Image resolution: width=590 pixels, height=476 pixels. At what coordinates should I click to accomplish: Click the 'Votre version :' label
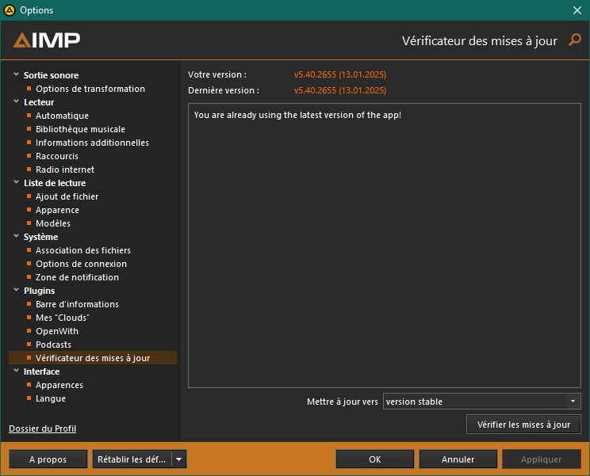click(217, 74)
